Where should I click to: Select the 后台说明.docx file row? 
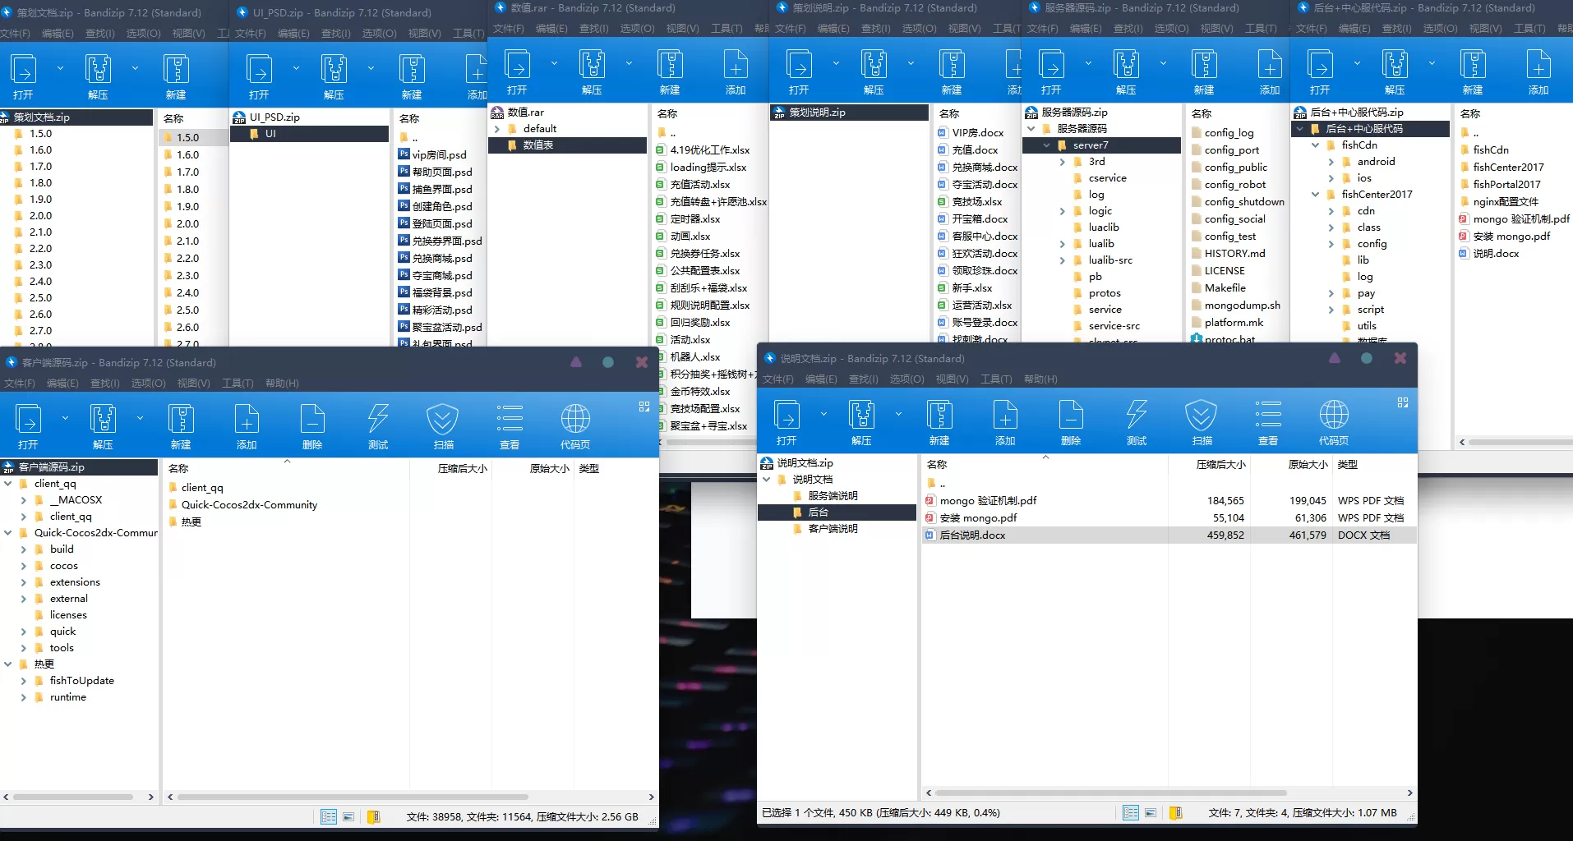coord(972,535)
